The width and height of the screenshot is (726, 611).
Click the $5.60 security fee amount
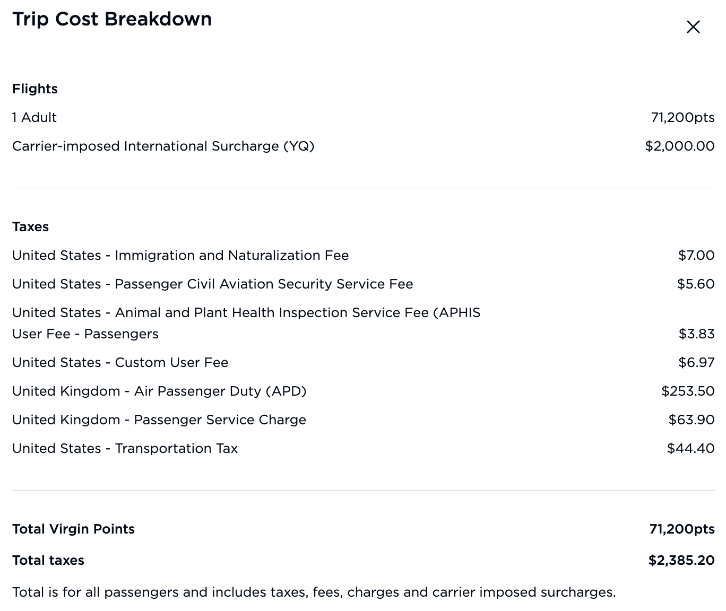coord(695,284)
